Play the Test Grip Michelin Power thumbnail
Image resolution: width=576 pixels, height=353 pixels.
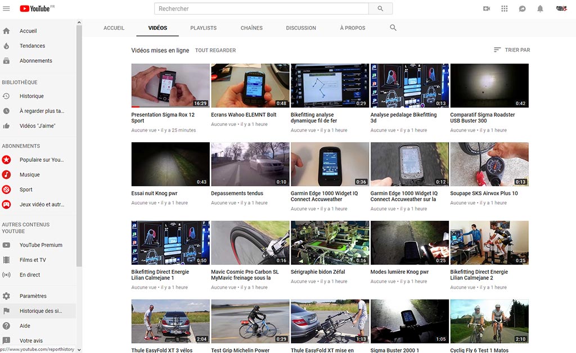coord(250,321)
